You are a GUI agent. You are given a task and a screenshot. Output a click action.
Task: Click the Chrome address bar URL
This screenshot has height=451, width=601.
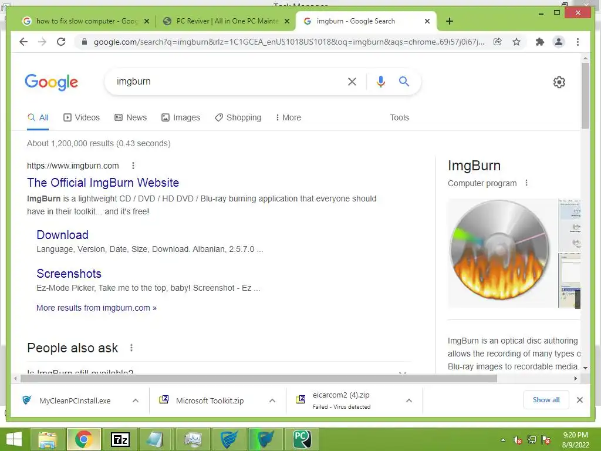(289, 42)
